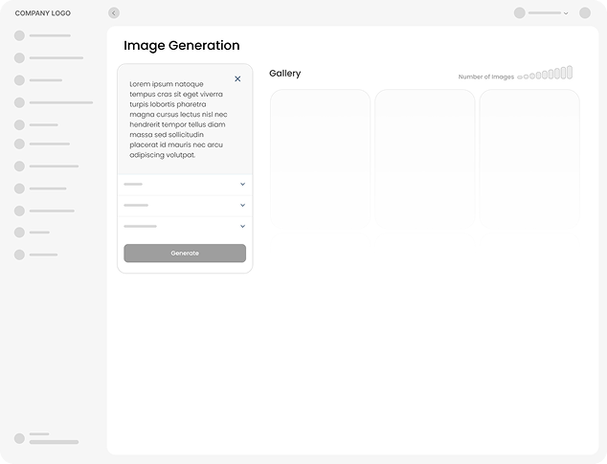Screen dimensions: 607x464
Task: Click the second sidebar navigation icon
Action: click(19, 57)
